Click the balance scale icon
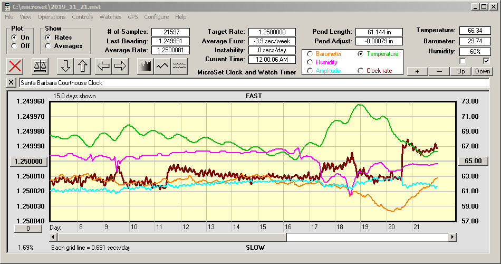The image size is (501, 264). click(x=40, y=66)
